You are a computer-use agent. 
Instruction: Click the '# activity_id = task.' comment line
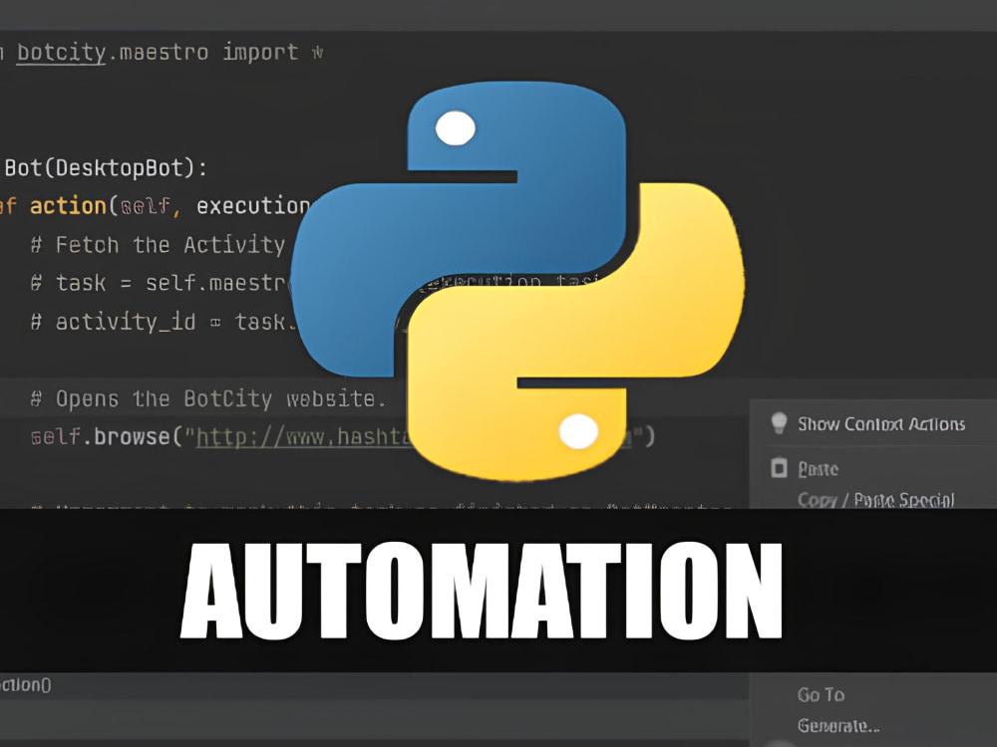[165, 322]
